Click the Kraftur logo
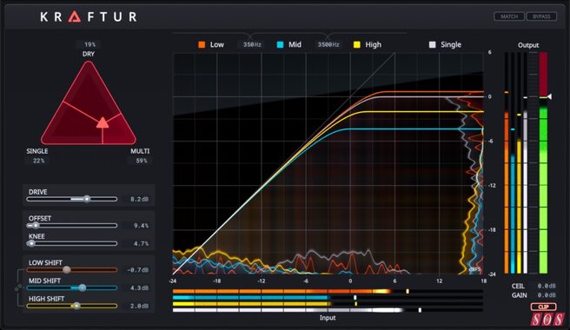The image size is (570, 330). [89, 16]
